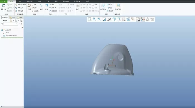Expand the Shapes (形状) group dropdown
Viewport: 195px width, 108px height.
(x=51, y=14)
